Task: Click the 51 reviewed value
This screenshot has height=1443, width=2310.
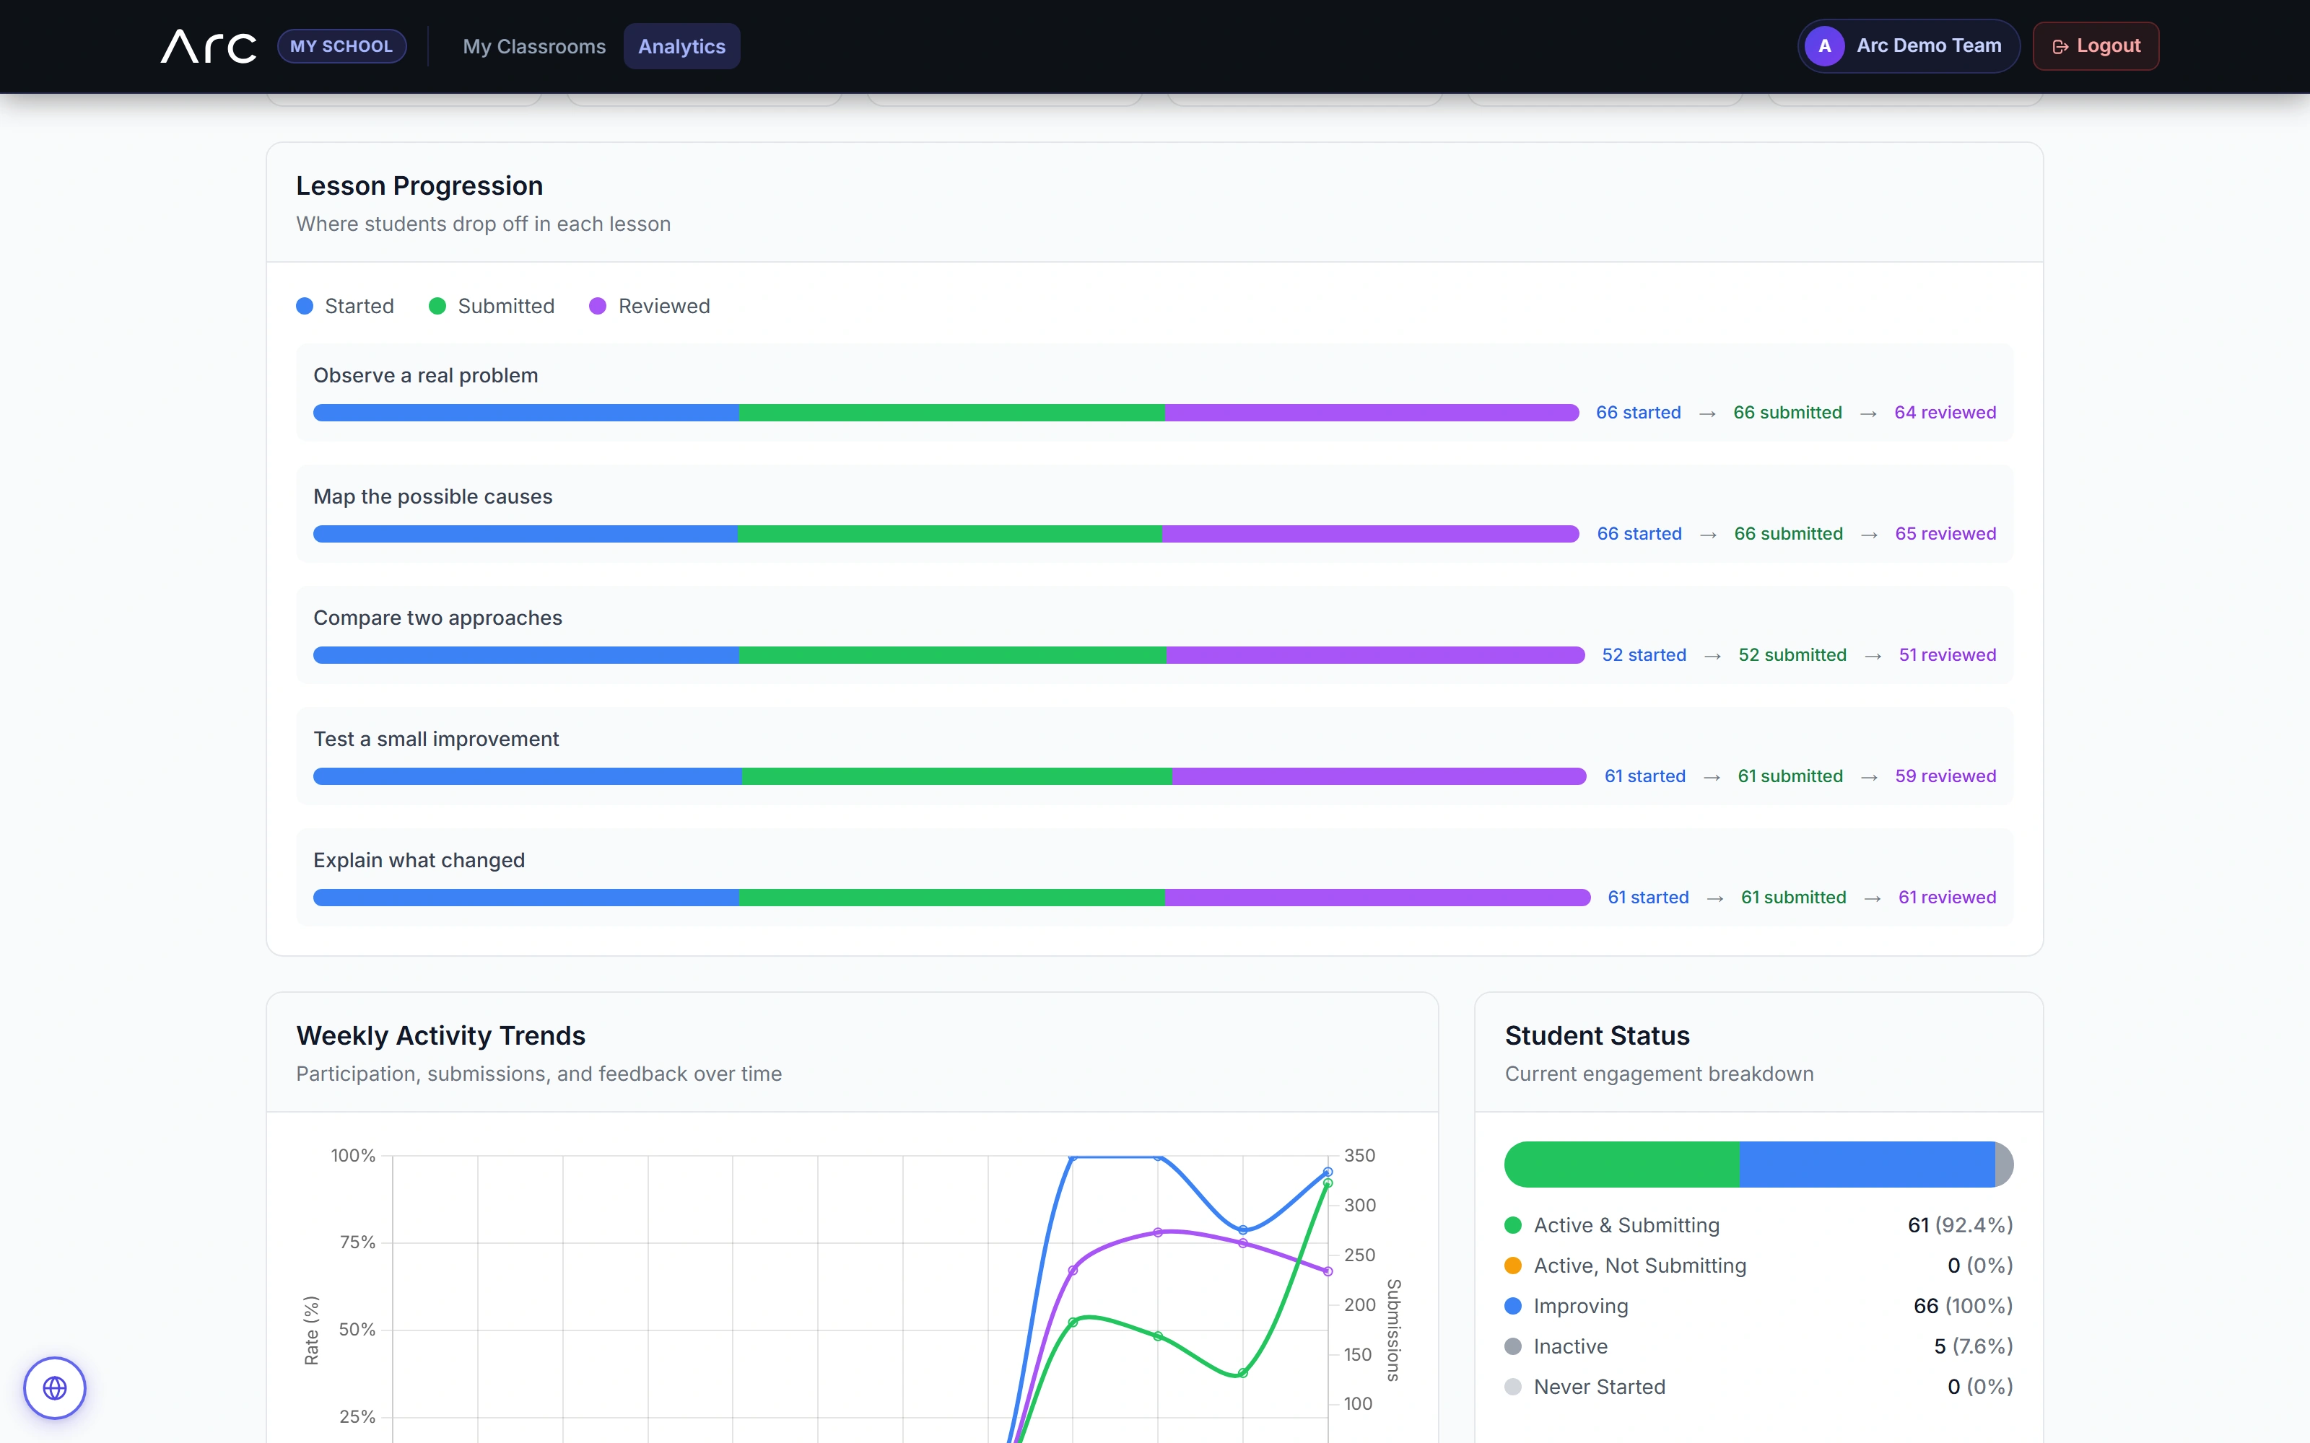Action: tap(1948, 654)
